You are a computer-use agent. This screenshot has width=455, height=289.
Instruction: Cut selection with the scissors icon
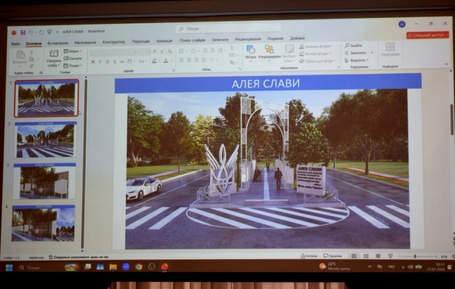point(31,52)
